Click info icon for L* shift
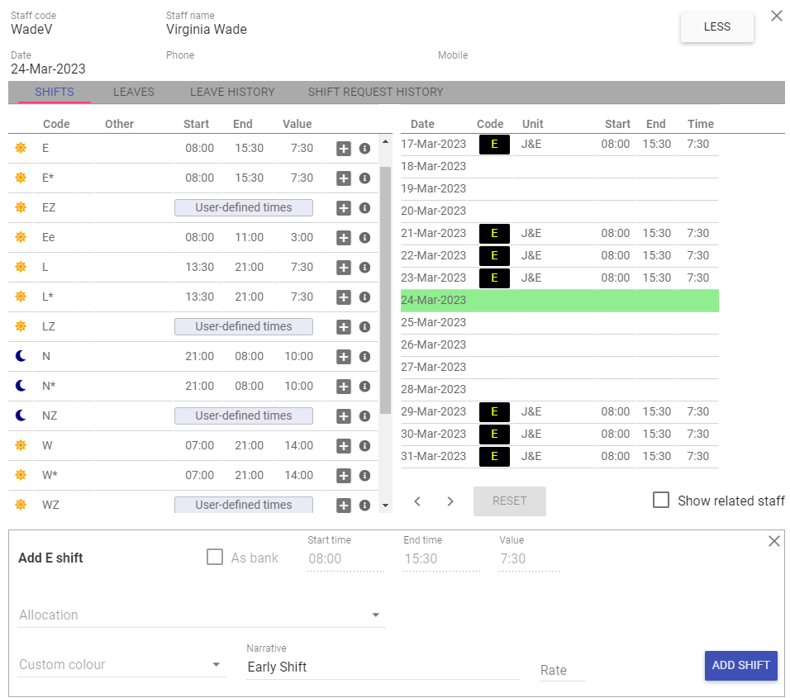 tap(364, 297)
